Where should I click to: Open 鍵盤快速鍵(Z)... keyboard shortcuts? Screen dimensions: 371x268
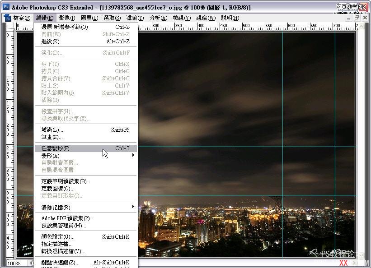86,263
